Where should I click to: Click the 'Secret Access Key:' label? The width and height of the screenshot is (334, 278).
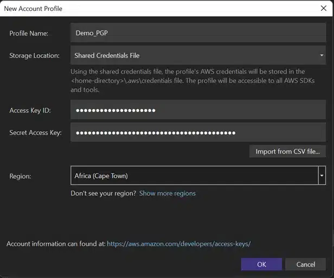pyautogui.click(x=36, y=133)
